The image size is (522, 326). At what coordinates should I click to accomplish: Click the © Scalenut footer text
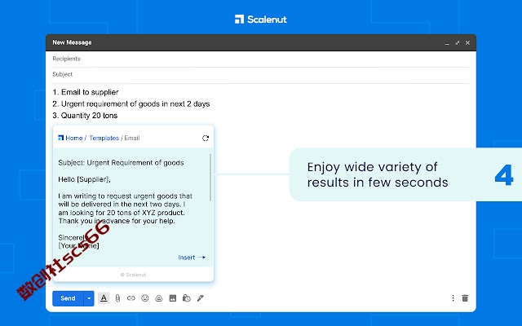tap(133, 275)
